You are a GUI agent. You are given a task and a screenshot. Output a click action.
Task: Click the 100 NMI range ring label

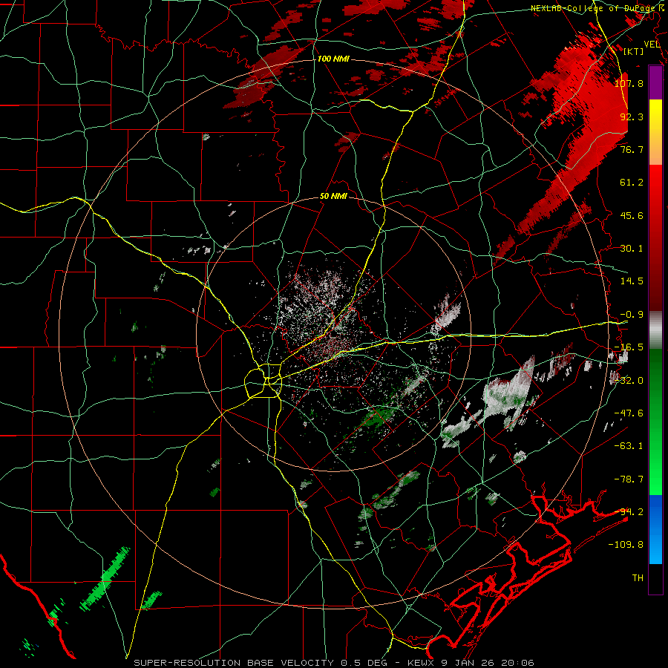[x=333, y=59]
